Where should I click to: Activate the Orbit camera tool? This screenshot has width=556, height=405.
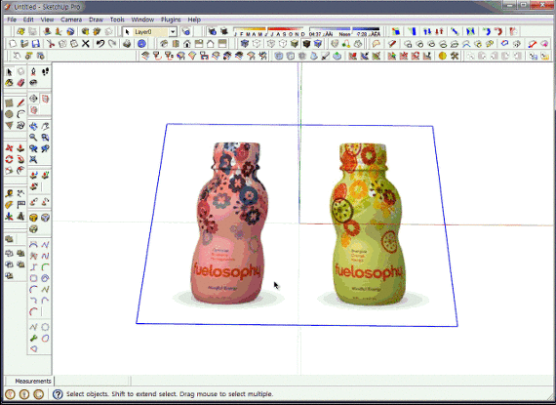pyautogui.click(x=33, y=126)
